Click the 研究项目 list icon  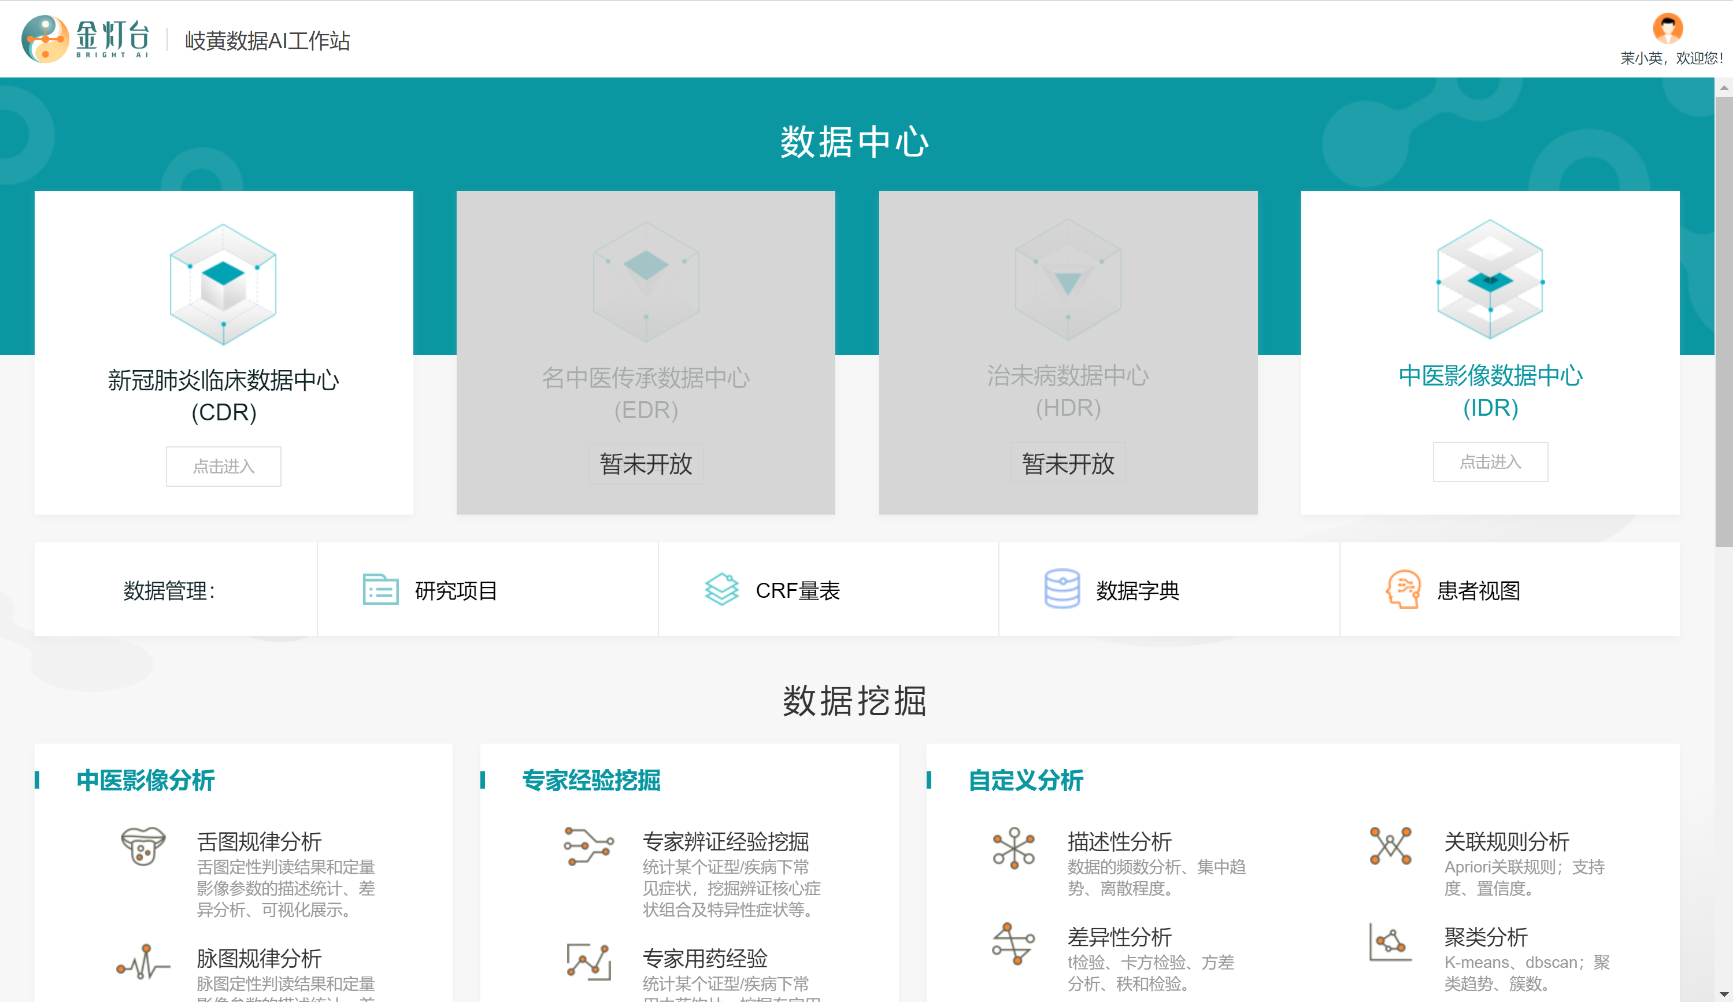(x=380, y=589)
